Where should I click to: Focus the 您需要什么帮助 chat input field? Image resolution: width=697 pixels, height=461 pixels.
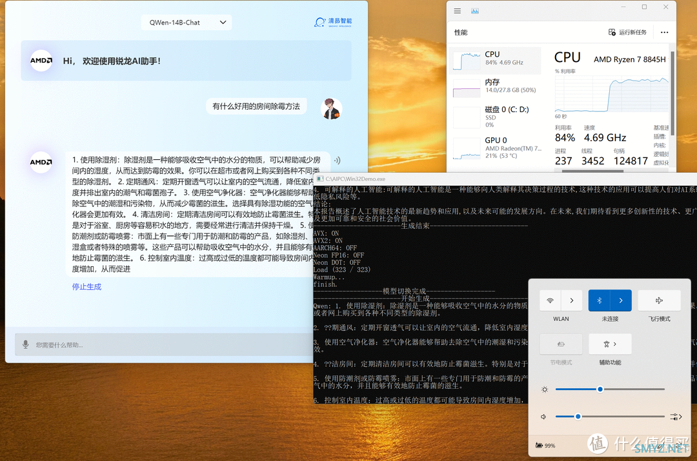(x=165, y=345)
